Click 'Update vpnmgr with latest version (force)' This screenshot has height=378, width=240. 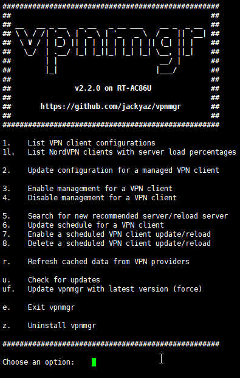click(x=115, y=289)
